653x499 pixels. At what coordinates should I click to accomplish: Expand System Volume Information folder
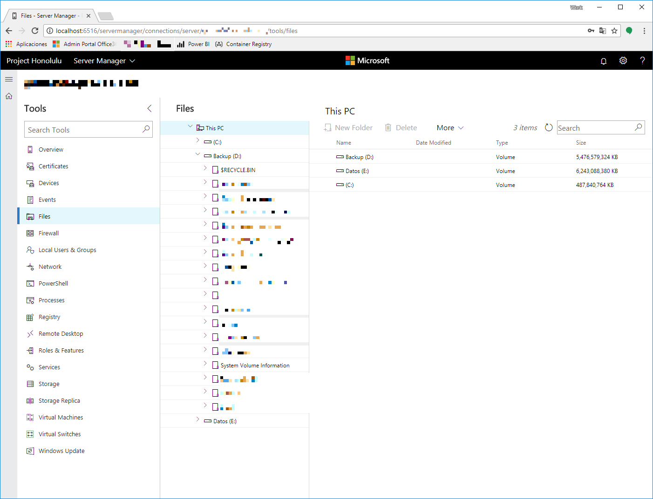click(x=205, y=364)
